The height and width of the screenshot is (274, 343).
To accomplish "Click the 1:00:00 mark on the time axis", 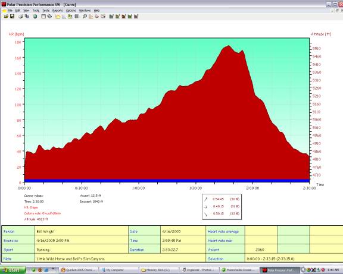I will coord(139,188).
